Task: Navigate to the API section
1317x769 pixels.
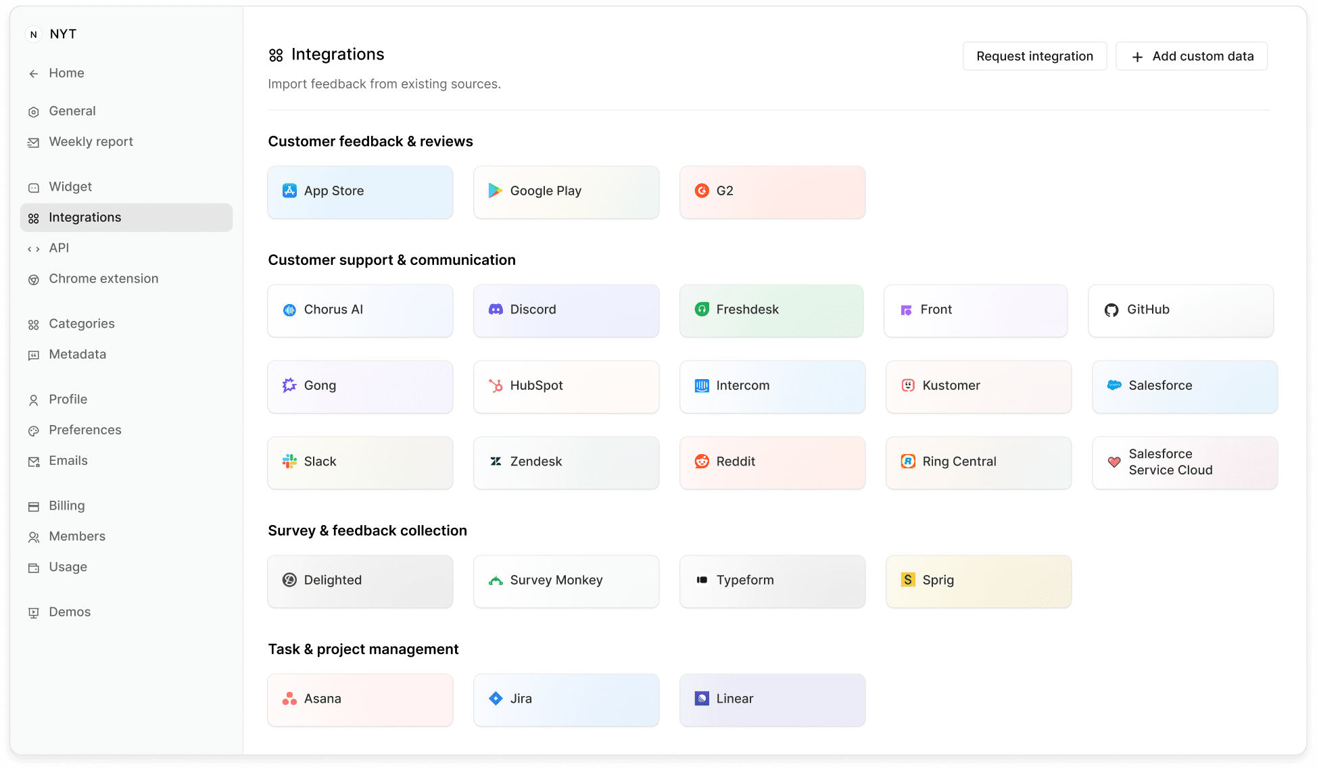Action: (x=59, y=248)
